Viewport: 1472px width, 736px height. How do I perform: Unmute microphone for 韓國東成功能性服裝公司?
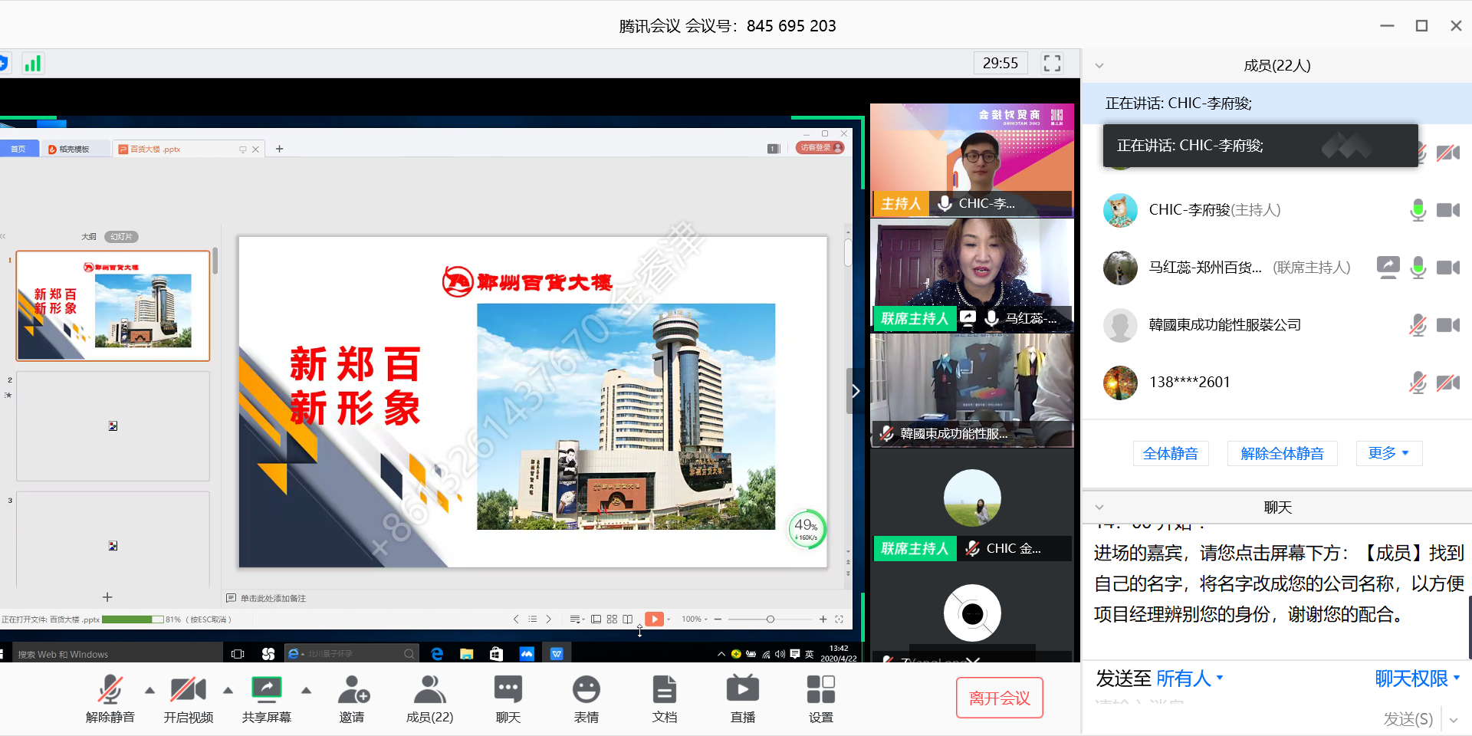[1418, 324]
